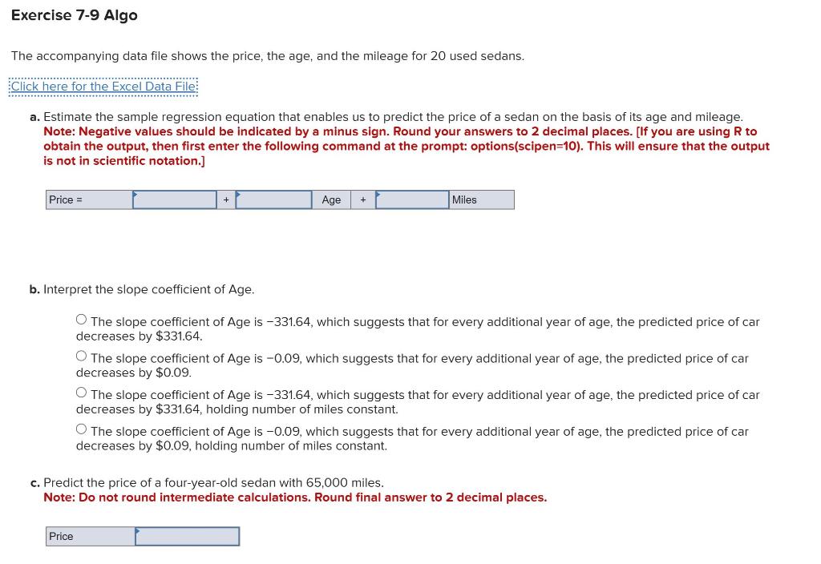Select the answer stating Age decreases price by $0.09

(81, 355)
